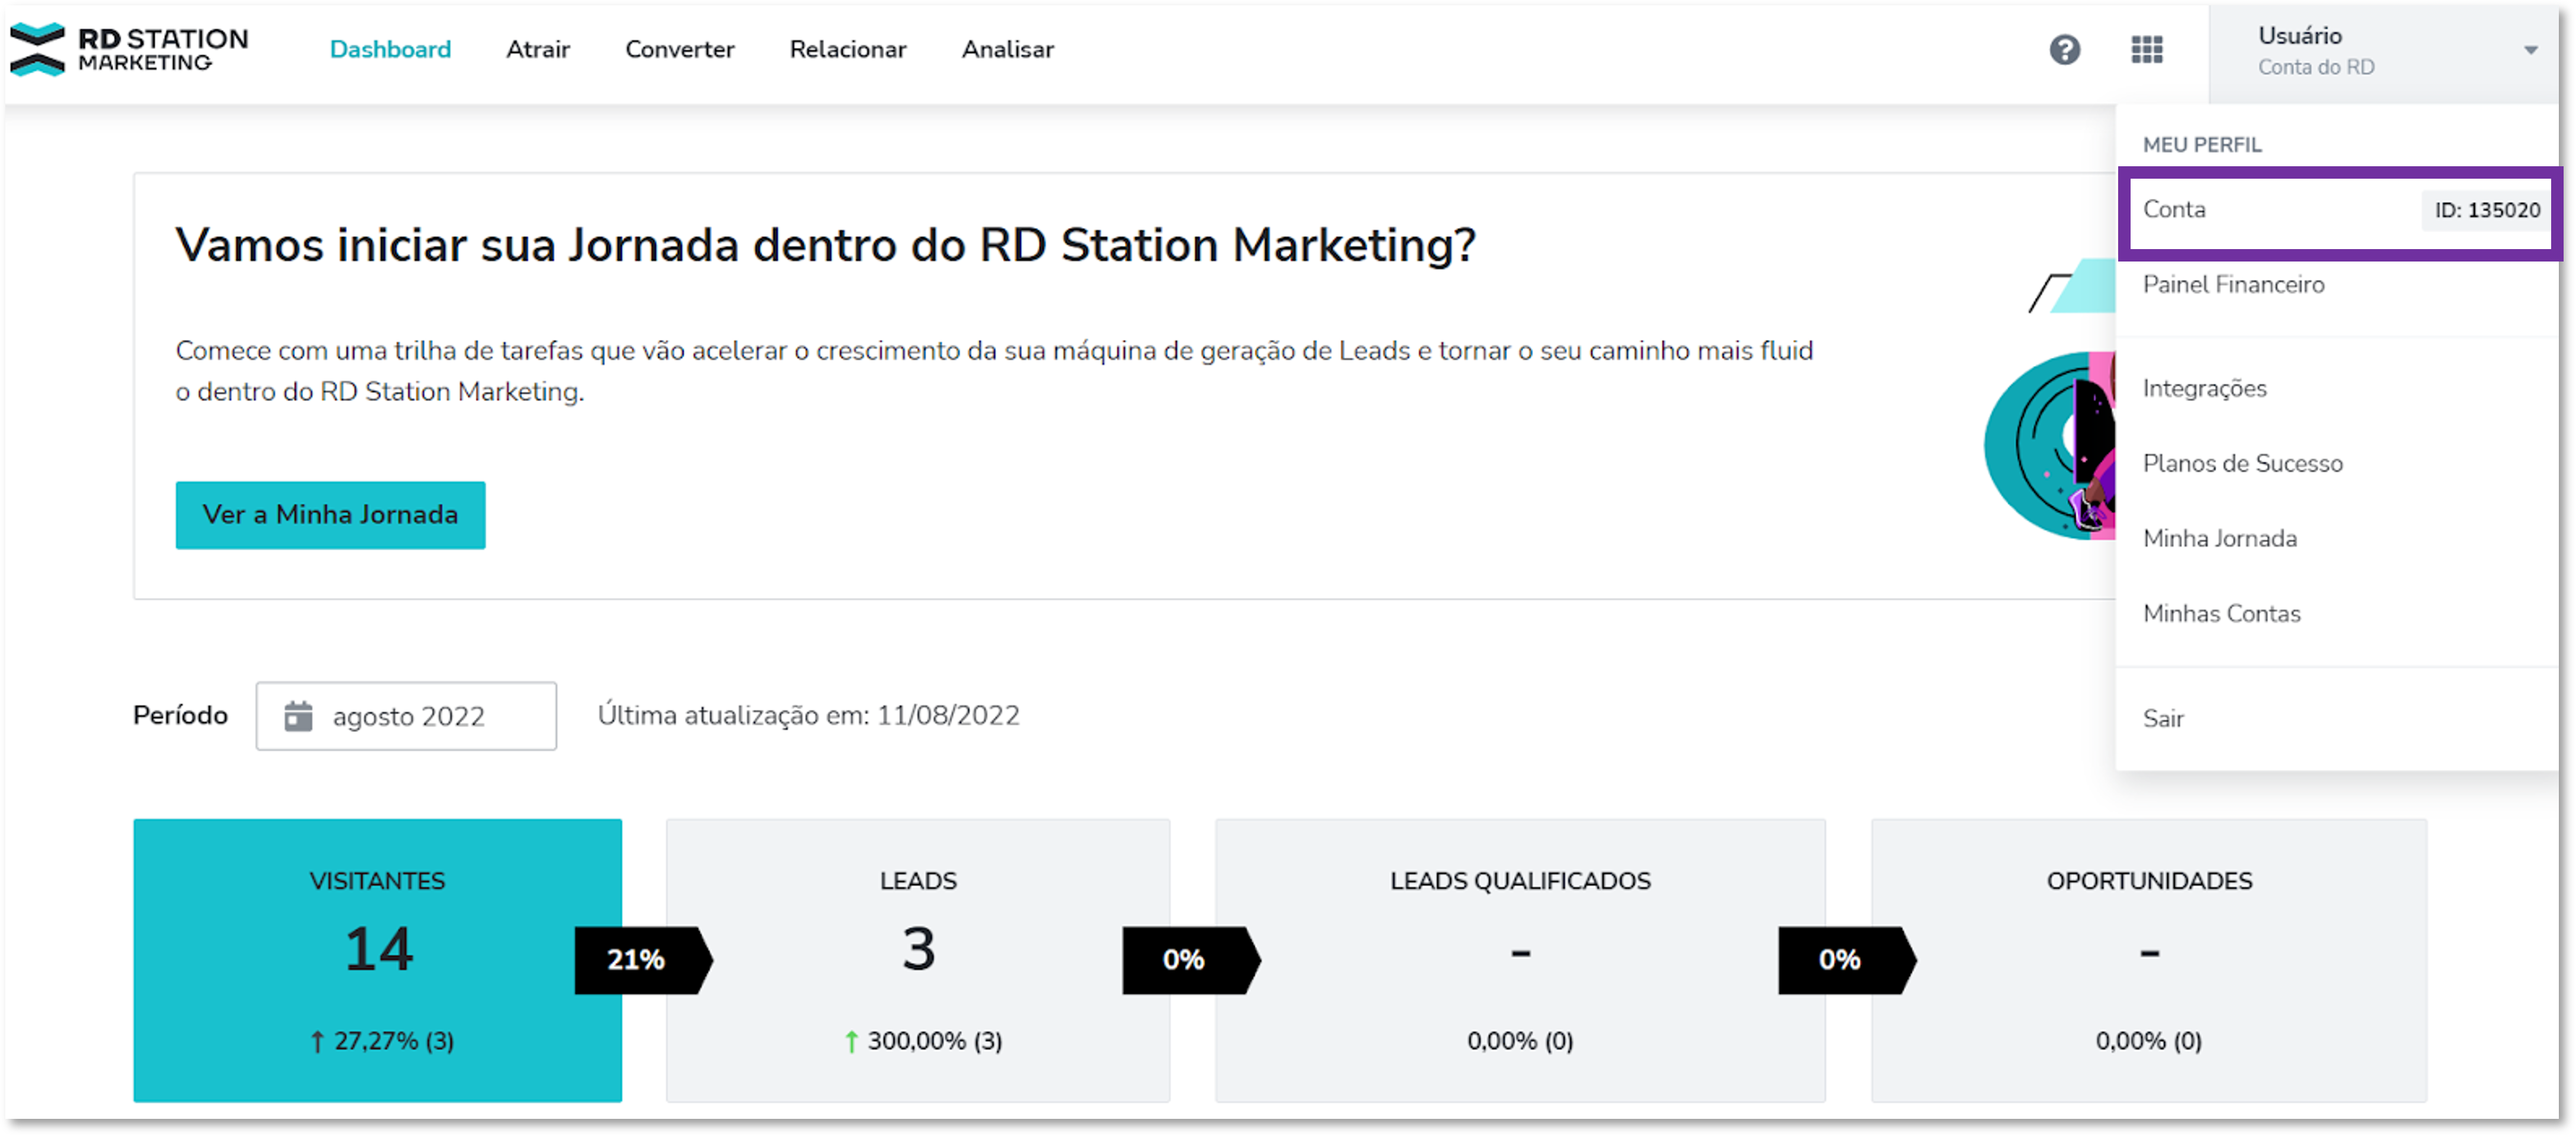Select the VISITANTES funnel card
The image size is (2576, 1136).
click(377, 961)
